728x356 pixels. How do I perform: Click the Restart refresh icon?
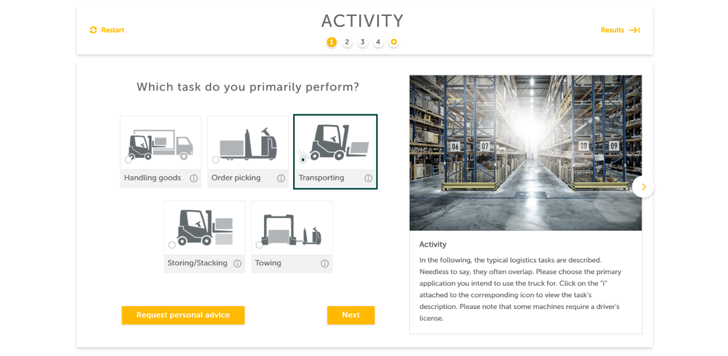[x=93, y=30]
